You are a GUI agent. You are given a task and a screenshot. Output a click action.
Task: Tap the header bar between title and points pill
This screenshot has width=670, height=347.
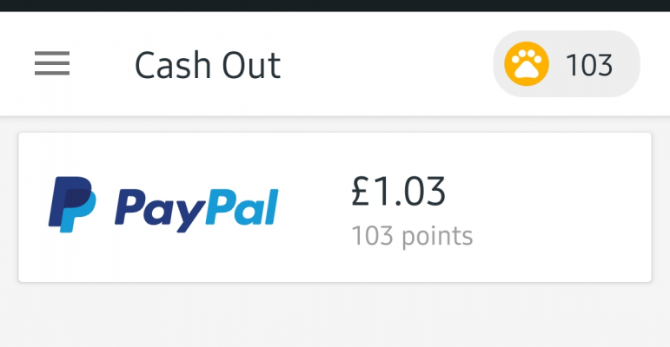click(x=387, y=64)
